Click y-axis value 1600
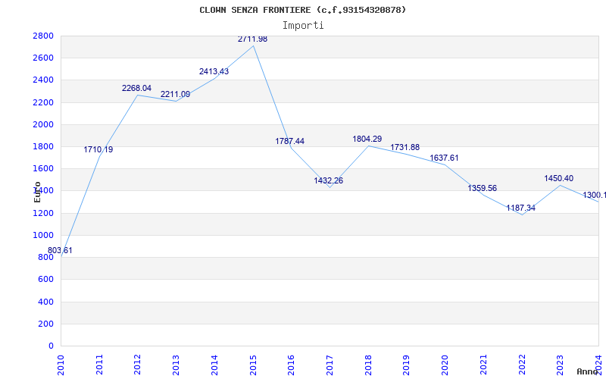606x379 pixels. 43,168
